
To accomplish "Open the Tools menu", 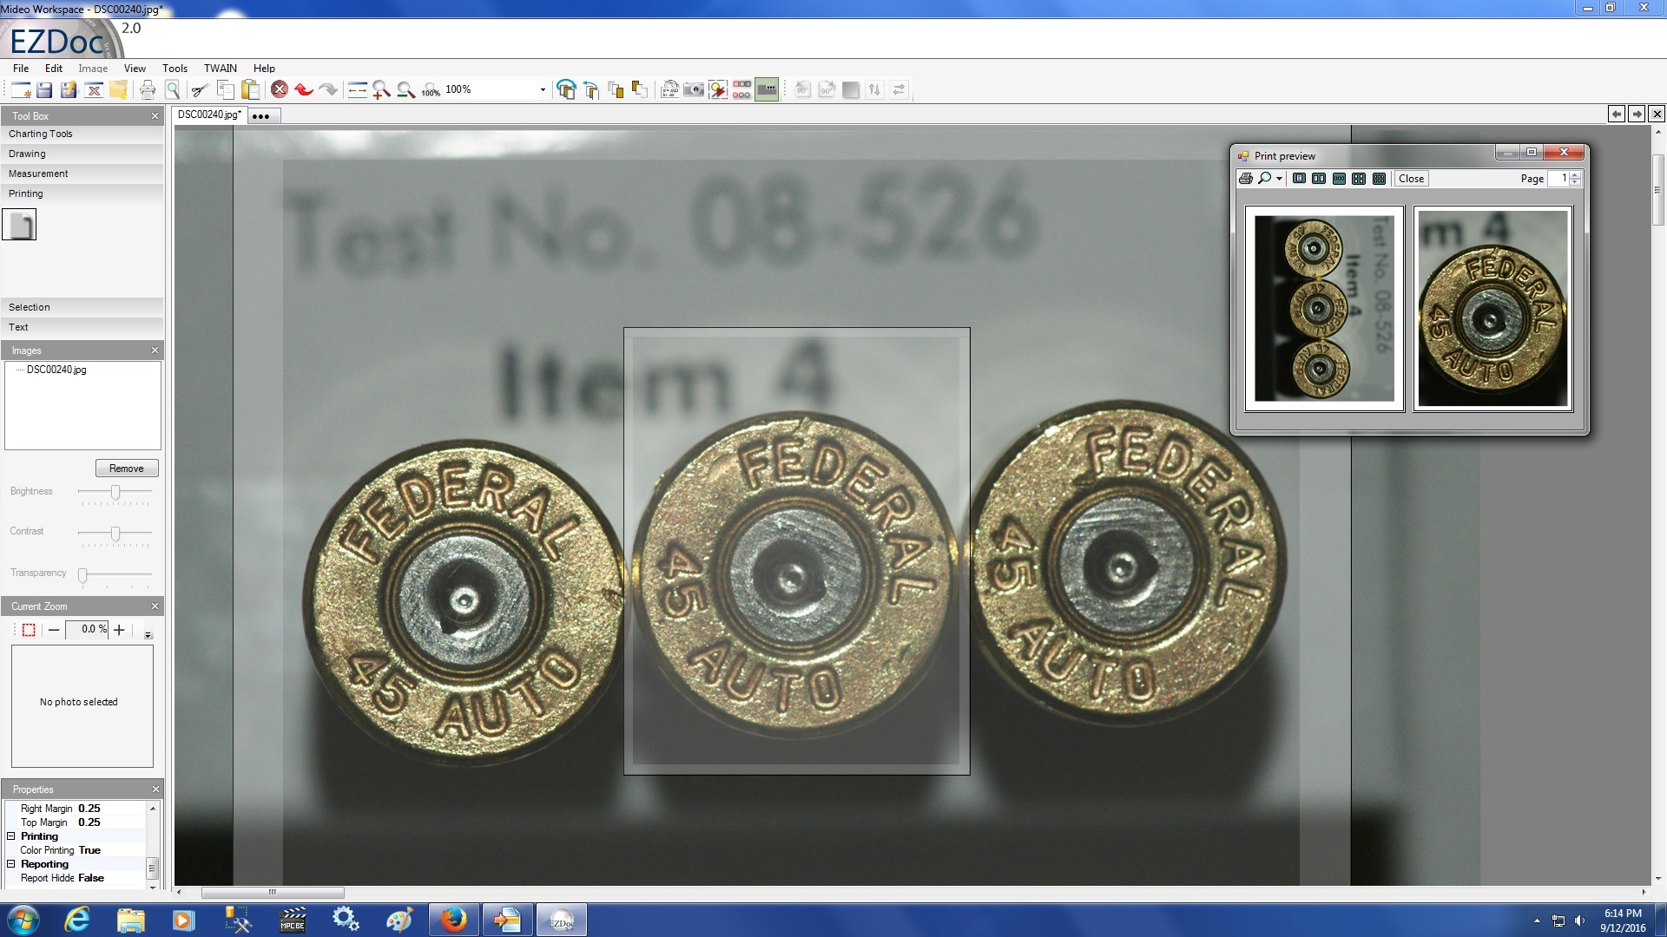I will click(175, 68).
